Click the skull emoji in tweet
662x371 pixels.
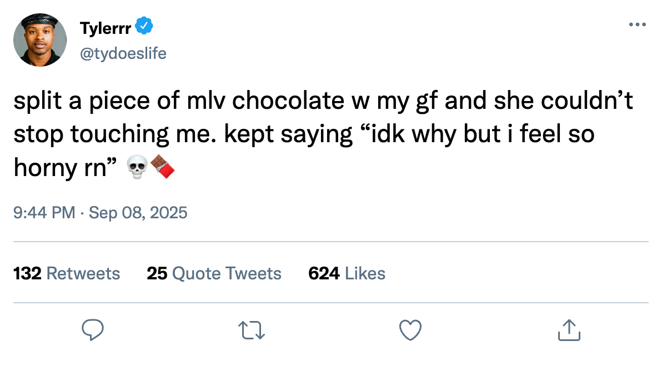pyautogui.click(x=138, y=168)
